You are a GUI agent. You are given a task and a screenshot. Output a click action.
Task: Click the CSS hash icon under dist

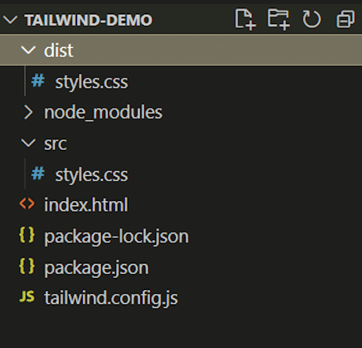[38, 82]
